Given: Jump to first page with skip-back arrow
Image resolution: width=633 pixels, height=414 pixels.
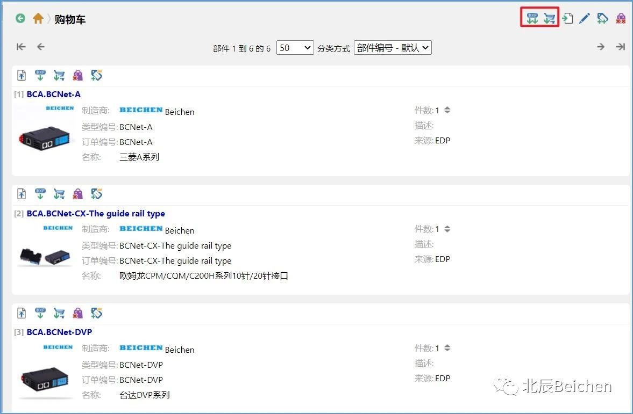Looking at the screenshot, I should (x=21, y=47).
